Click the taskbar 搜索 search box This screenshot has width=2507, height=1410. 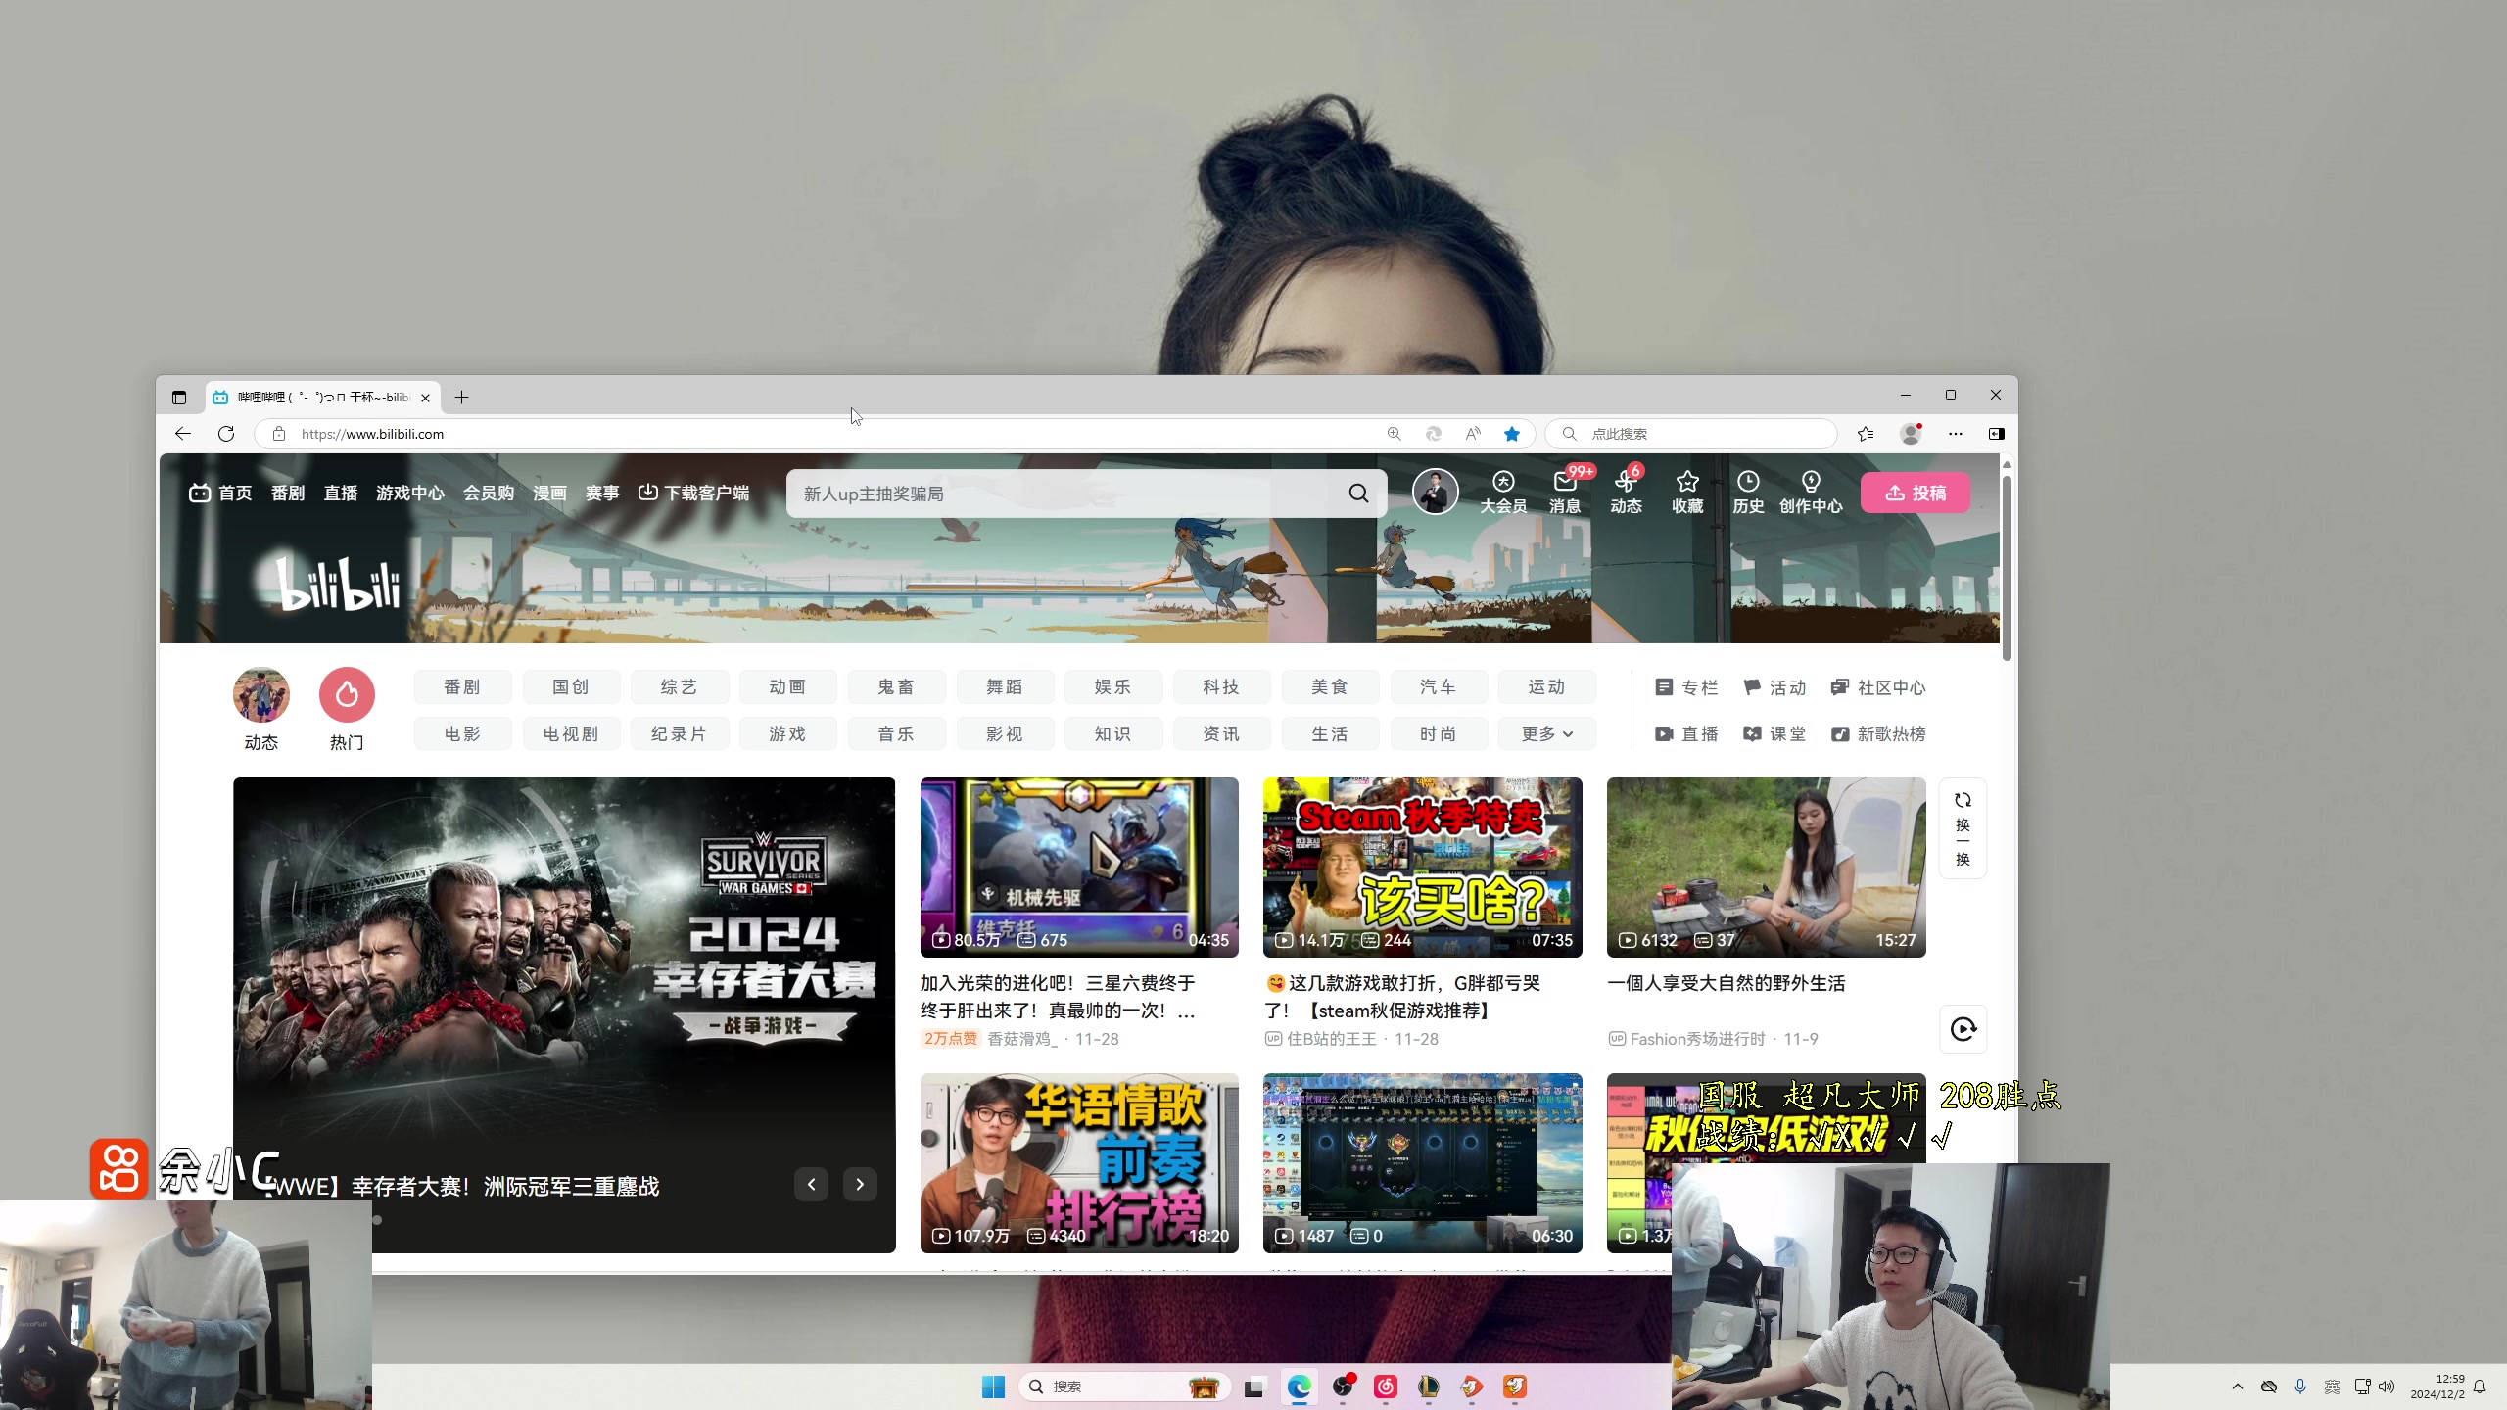point(1124,1386)
